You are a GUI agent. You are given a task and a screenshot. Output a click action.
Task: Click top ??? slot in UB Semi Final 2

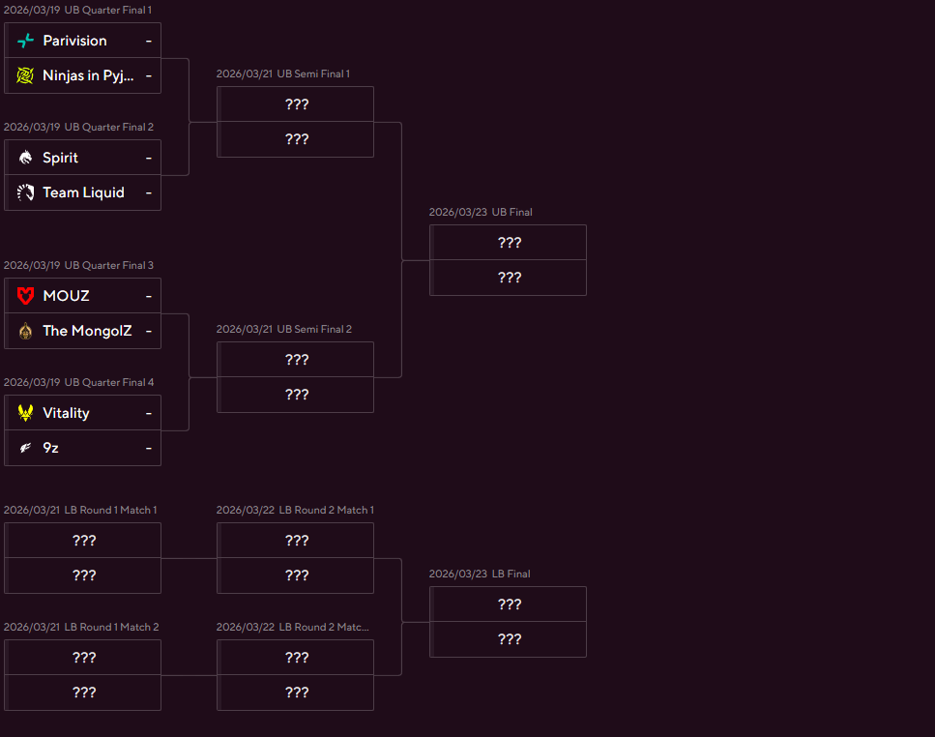click(295, 360)
